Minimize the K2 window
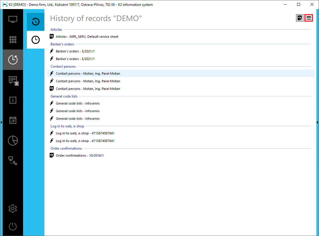Screen dimensions: 319x236 click(285, 4)
